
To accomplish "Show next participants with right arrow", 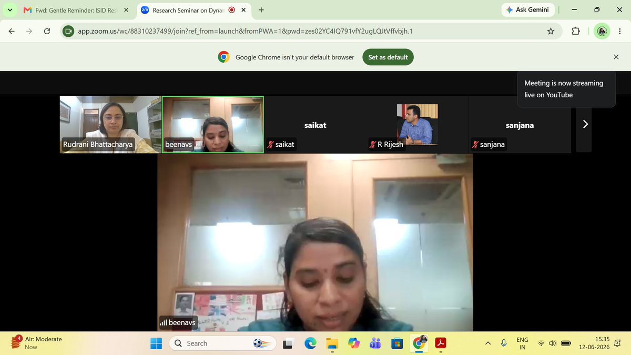I will (x=584, y=124).
